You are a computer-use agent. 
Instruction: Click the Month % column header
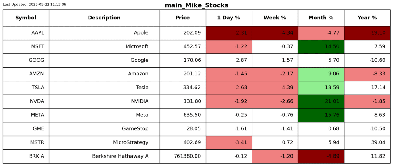click(321, 18)
